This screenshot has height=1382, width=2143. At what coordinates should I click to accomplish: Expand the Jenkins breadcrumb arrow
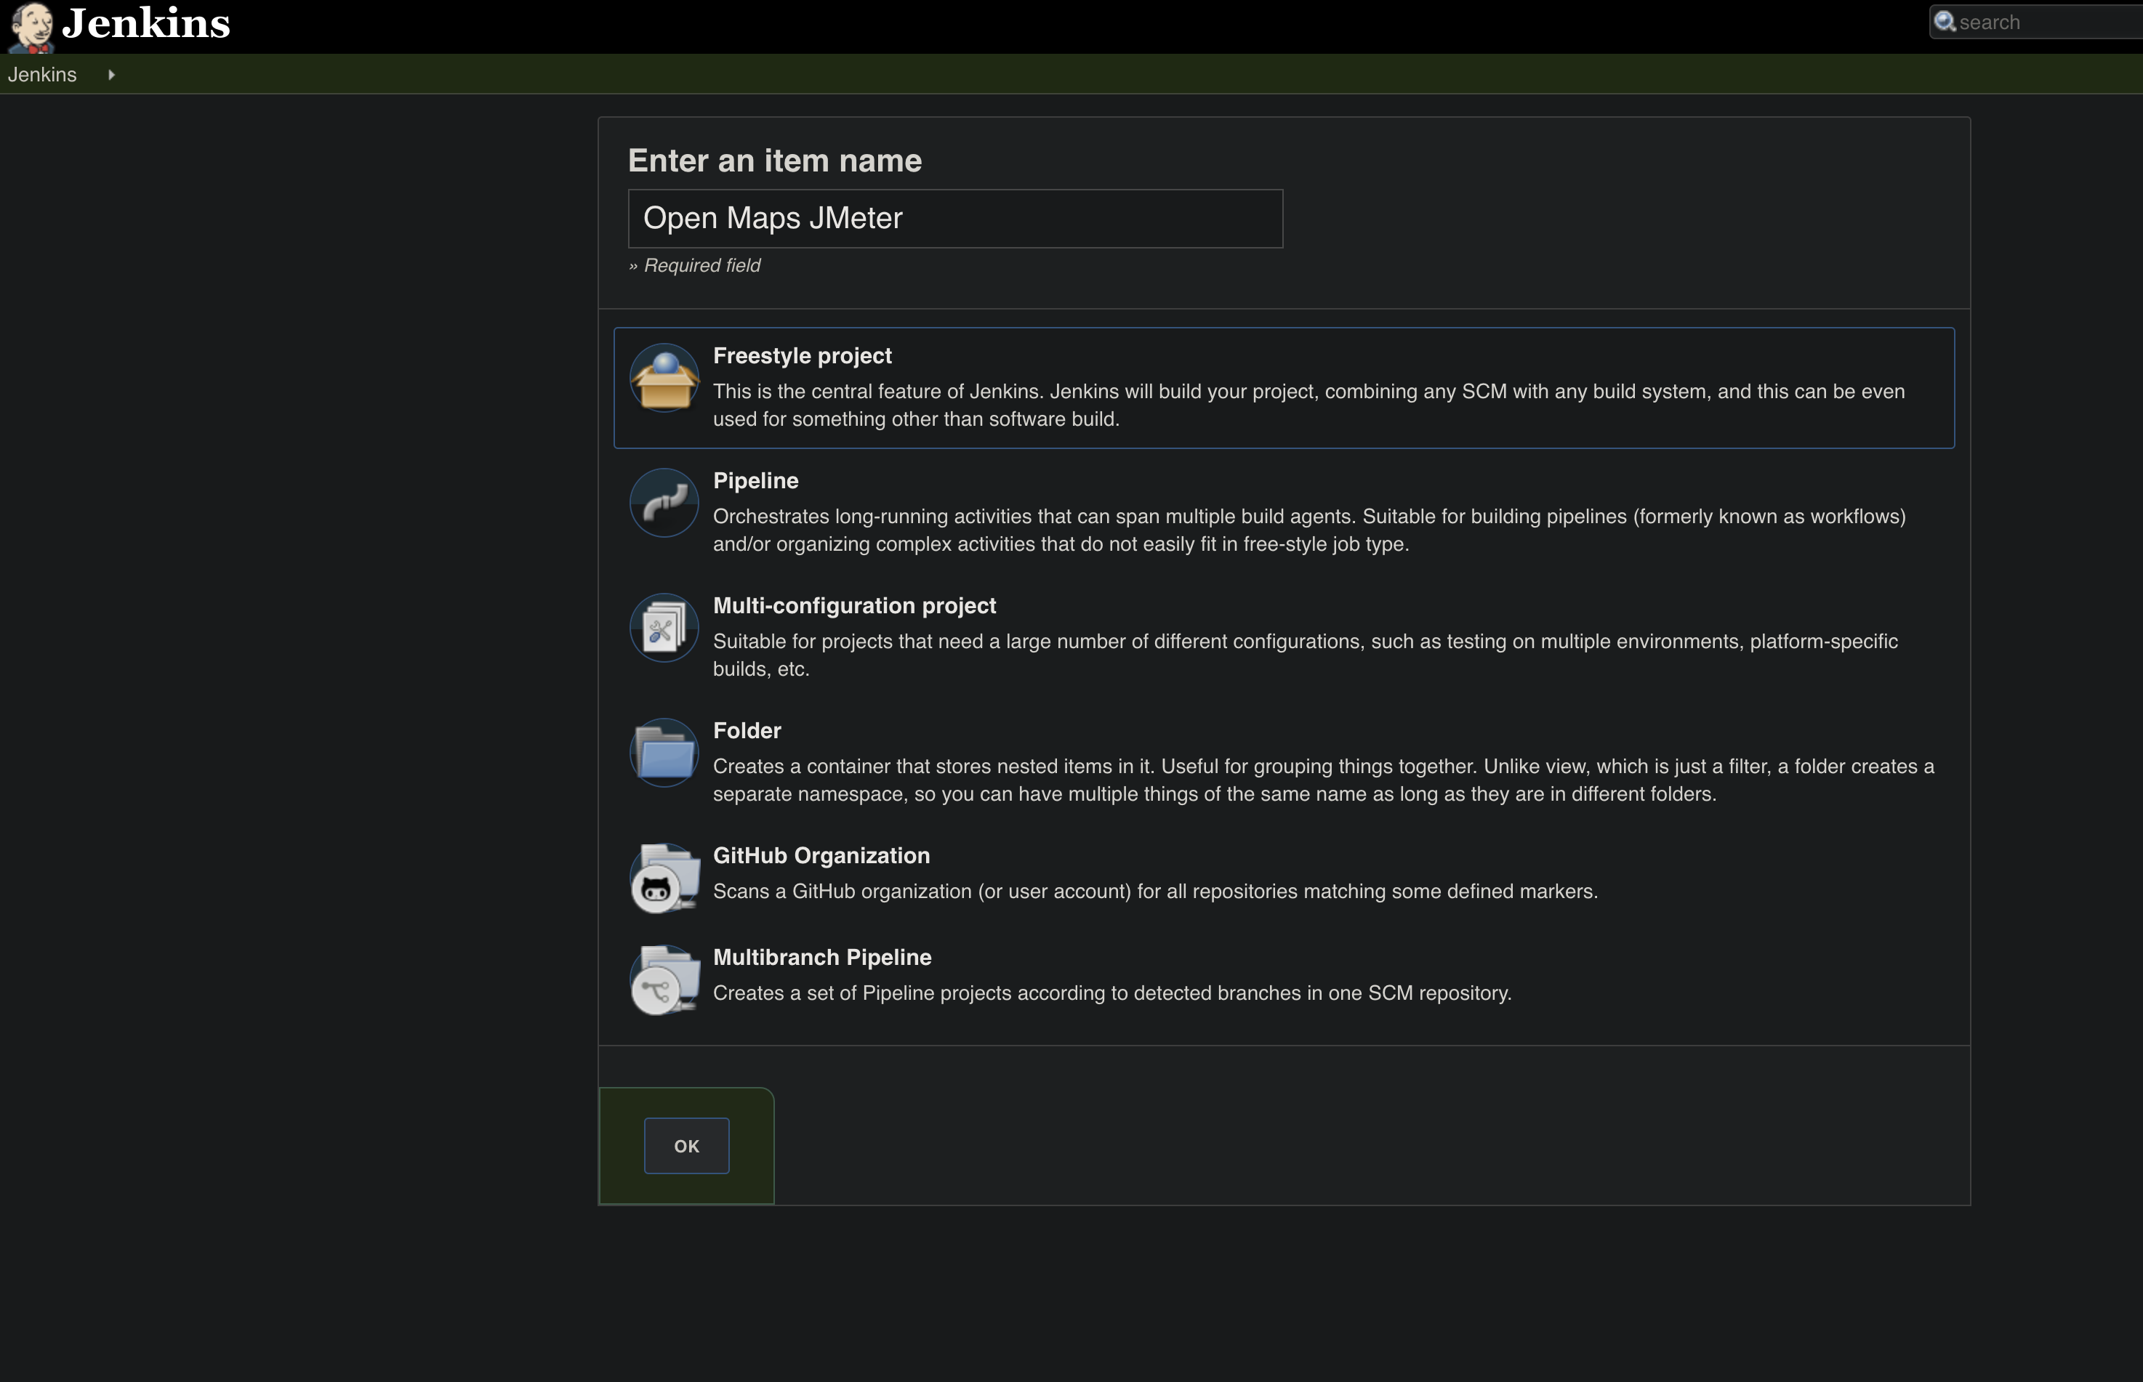tap(113, 73)
